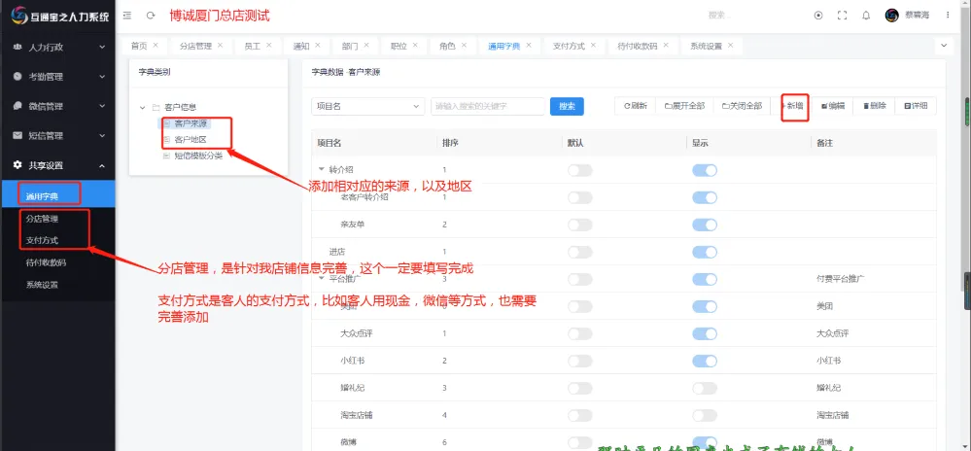Click the keyword search input box
Viewport: 971px width, 451px height.
click(x=486, y=106)
